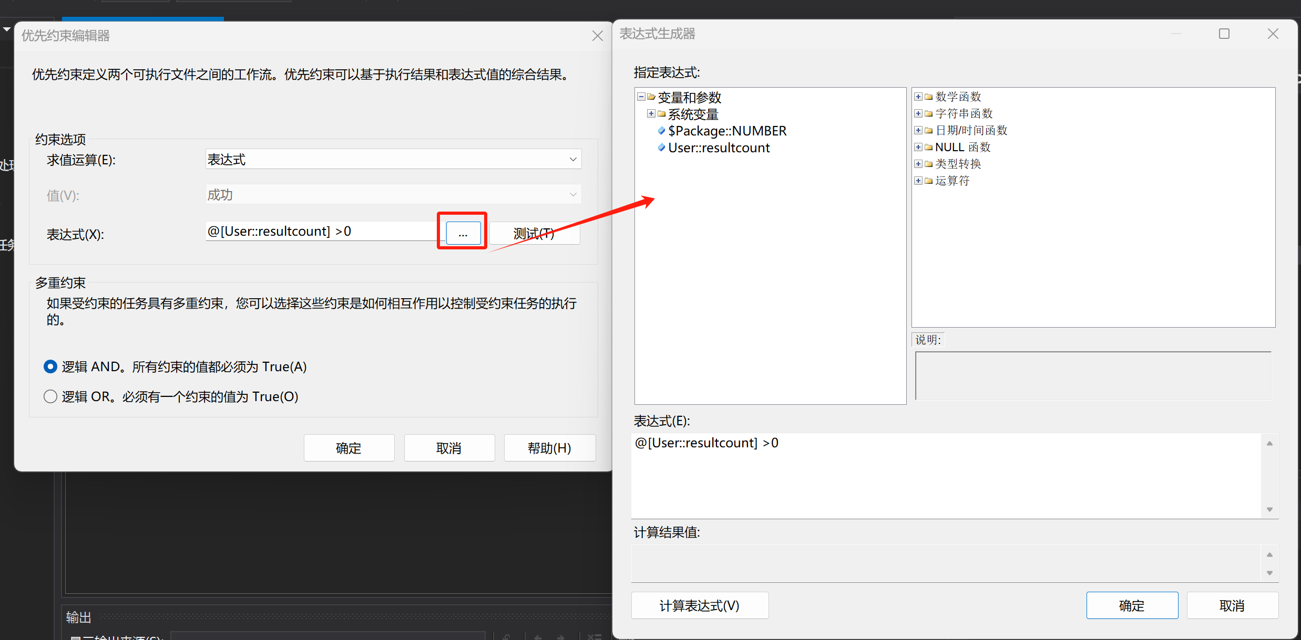Select the 逻辑 AND radio option

tap(50, 366)
